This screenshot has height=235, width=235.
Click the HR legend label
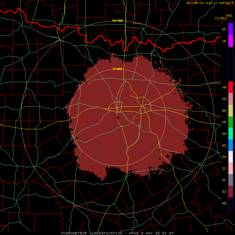pos(224,122)
